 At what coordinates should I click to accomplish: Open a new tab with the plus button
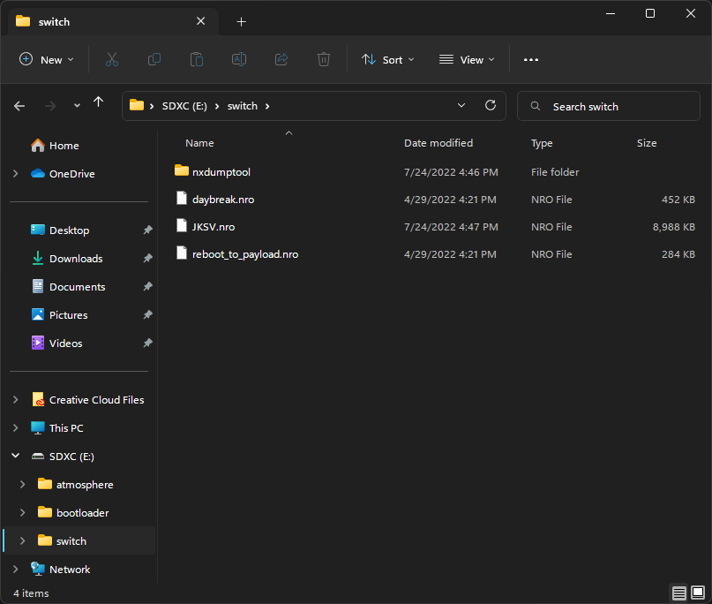tap(241, 21)
